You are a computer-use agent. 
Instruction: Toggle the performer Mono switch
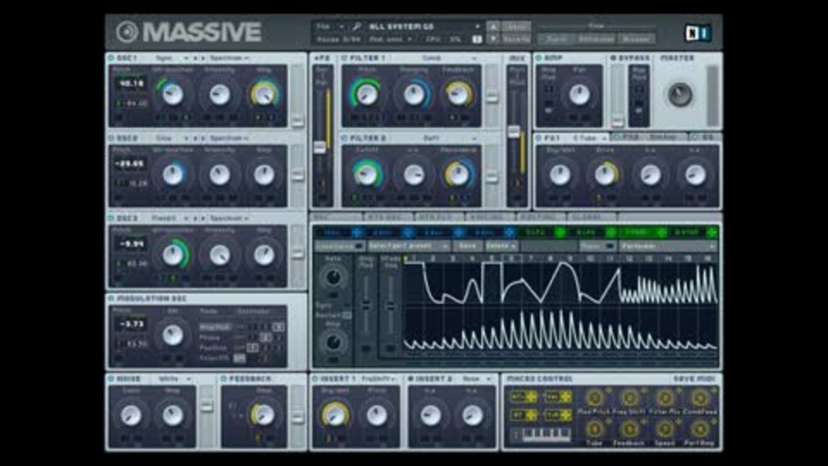click(x=610, y=246)
